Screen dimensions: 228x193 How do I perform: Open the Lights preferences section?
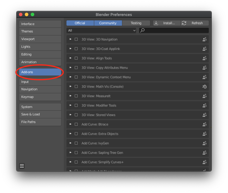coord(40,47)
